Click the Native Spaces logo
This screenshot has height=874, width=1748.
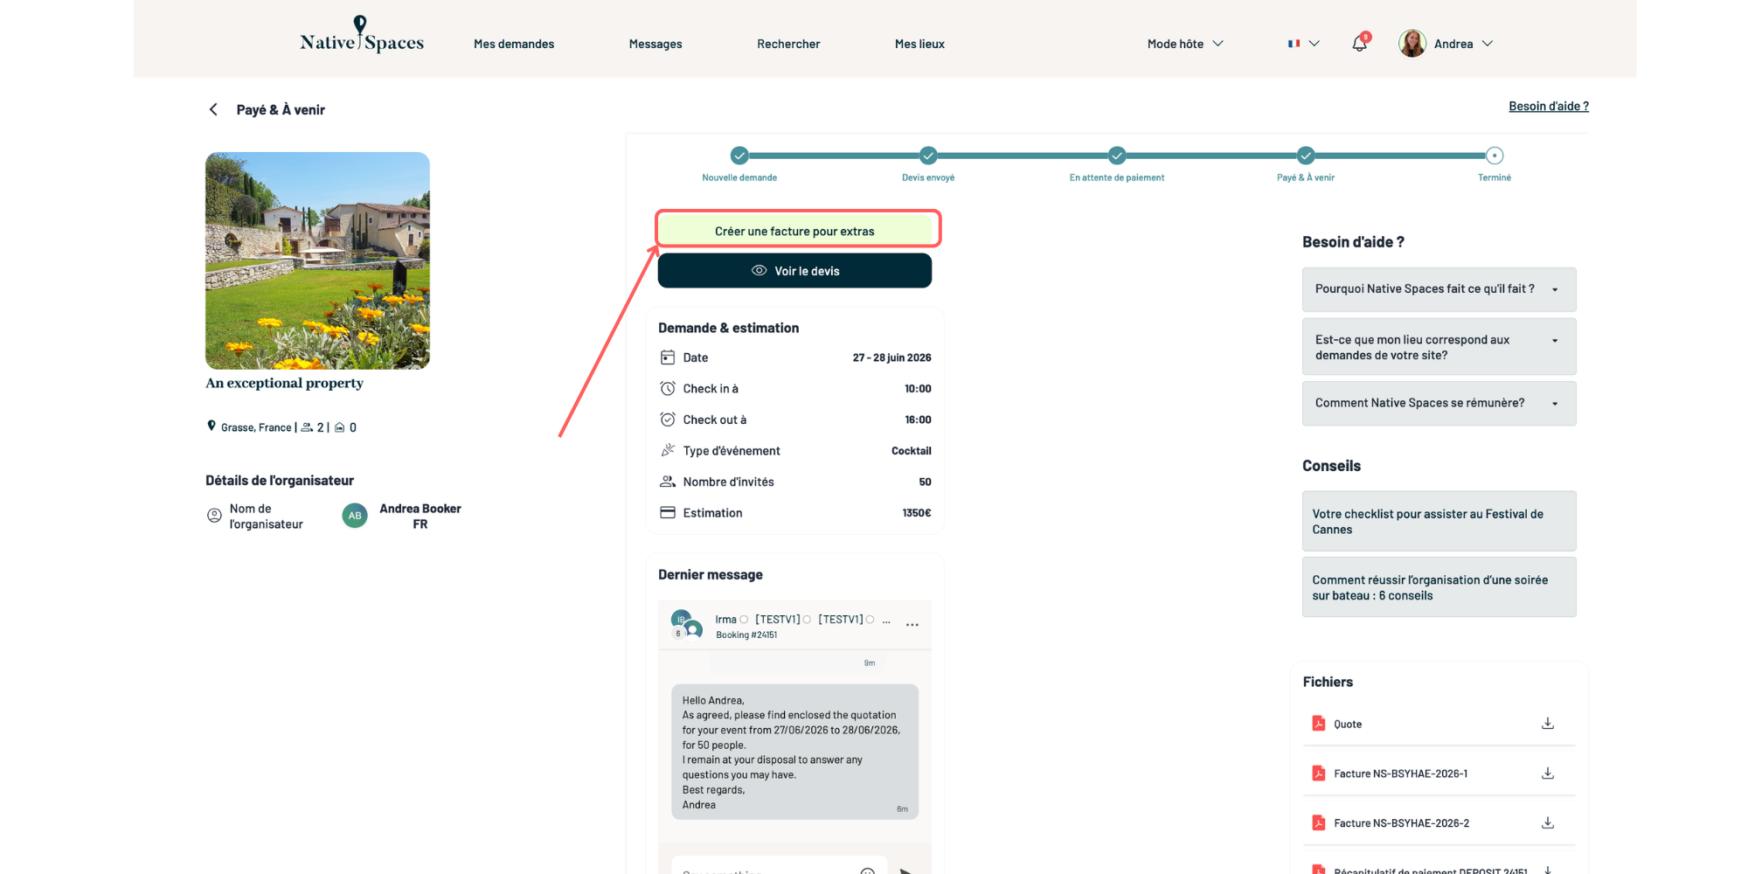pyautogui.click(x=362, y=35)
